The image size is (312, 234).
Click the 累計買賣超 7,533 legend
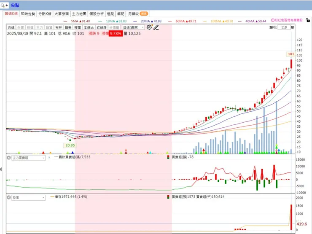coord(72,157)
